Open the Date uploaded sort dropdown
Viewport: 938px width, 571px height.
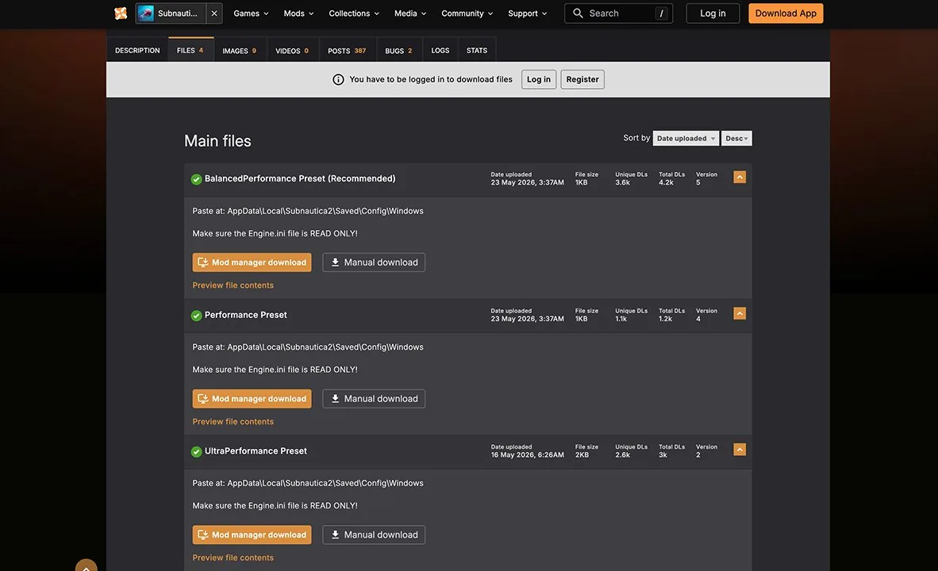click(686, 138)
